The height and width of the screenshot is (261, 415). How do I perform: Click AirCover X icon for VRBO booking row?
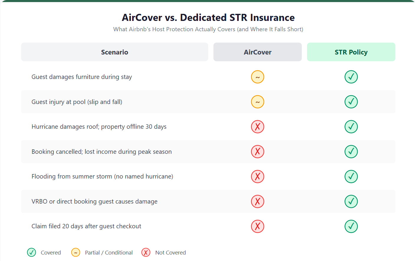point(257,201)
